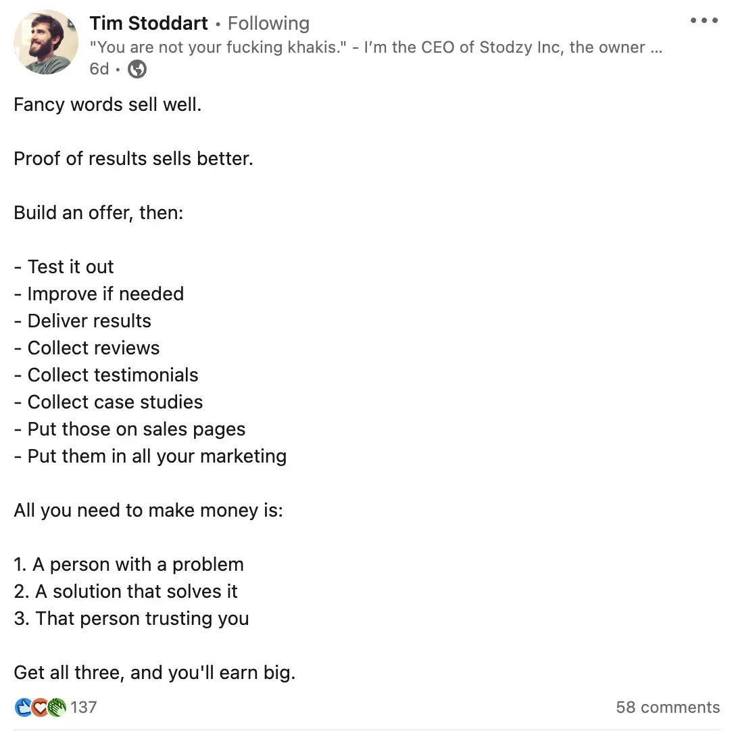Click the "Collect testimonials" bullet line
Viewport: 734px width, 748px height.
106,375
